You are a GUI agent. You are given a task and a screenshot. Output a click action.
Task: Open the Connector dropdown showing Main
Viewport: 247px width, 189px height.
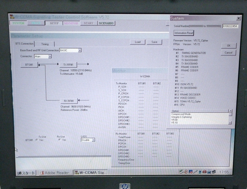tap(50, 56)
